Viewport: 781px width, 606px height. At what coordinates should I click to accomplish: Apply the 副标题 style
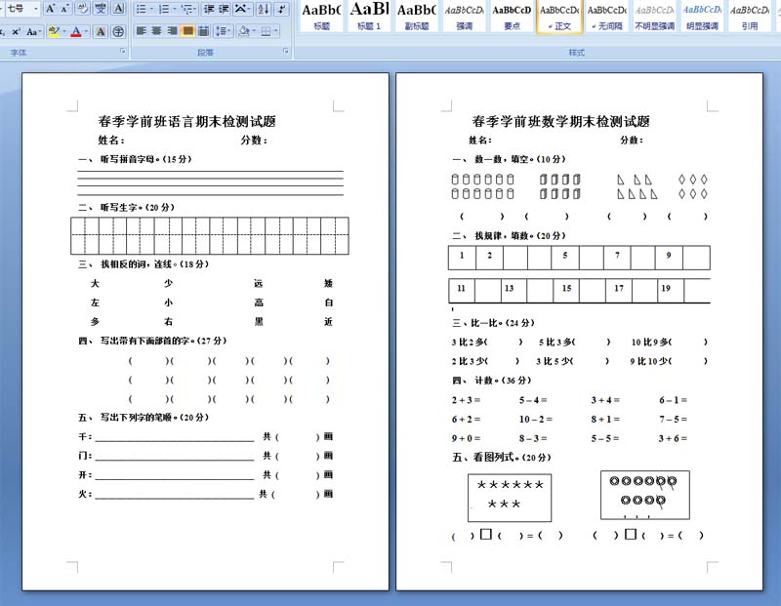417,17
